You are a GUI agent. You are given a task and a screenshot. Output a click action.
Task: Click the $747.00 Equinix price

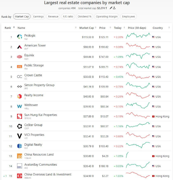104,57
